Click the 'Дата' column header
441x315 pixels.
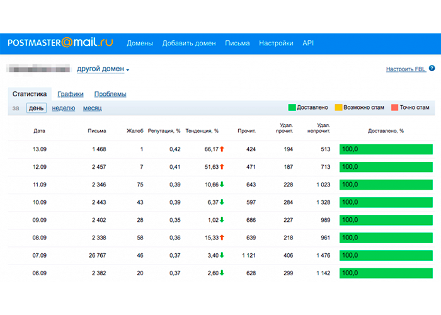(39, 131)
